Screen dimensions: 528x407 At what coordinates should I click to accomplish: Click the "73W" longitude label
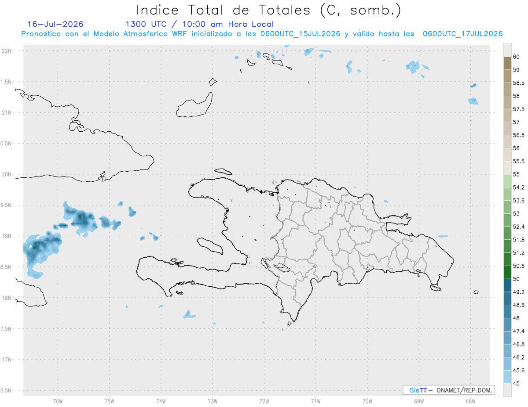point(213,401)
